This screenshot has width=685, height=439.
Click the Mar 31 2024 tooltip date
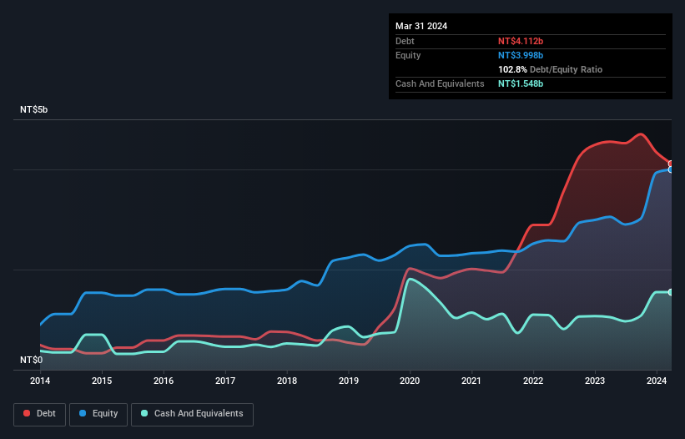point(421,26)
